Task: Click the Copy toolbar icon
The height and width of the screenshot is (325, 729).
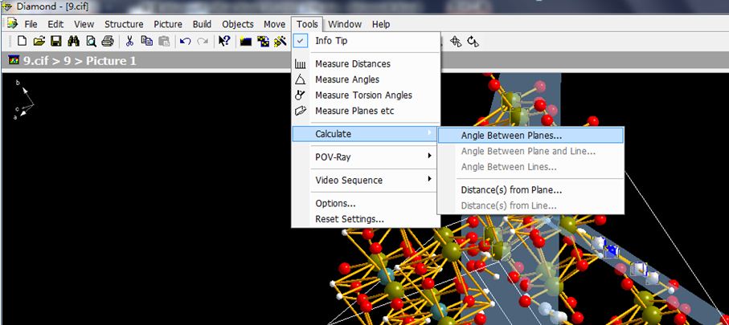Action: pyautogui.click(x=147, y=41)
